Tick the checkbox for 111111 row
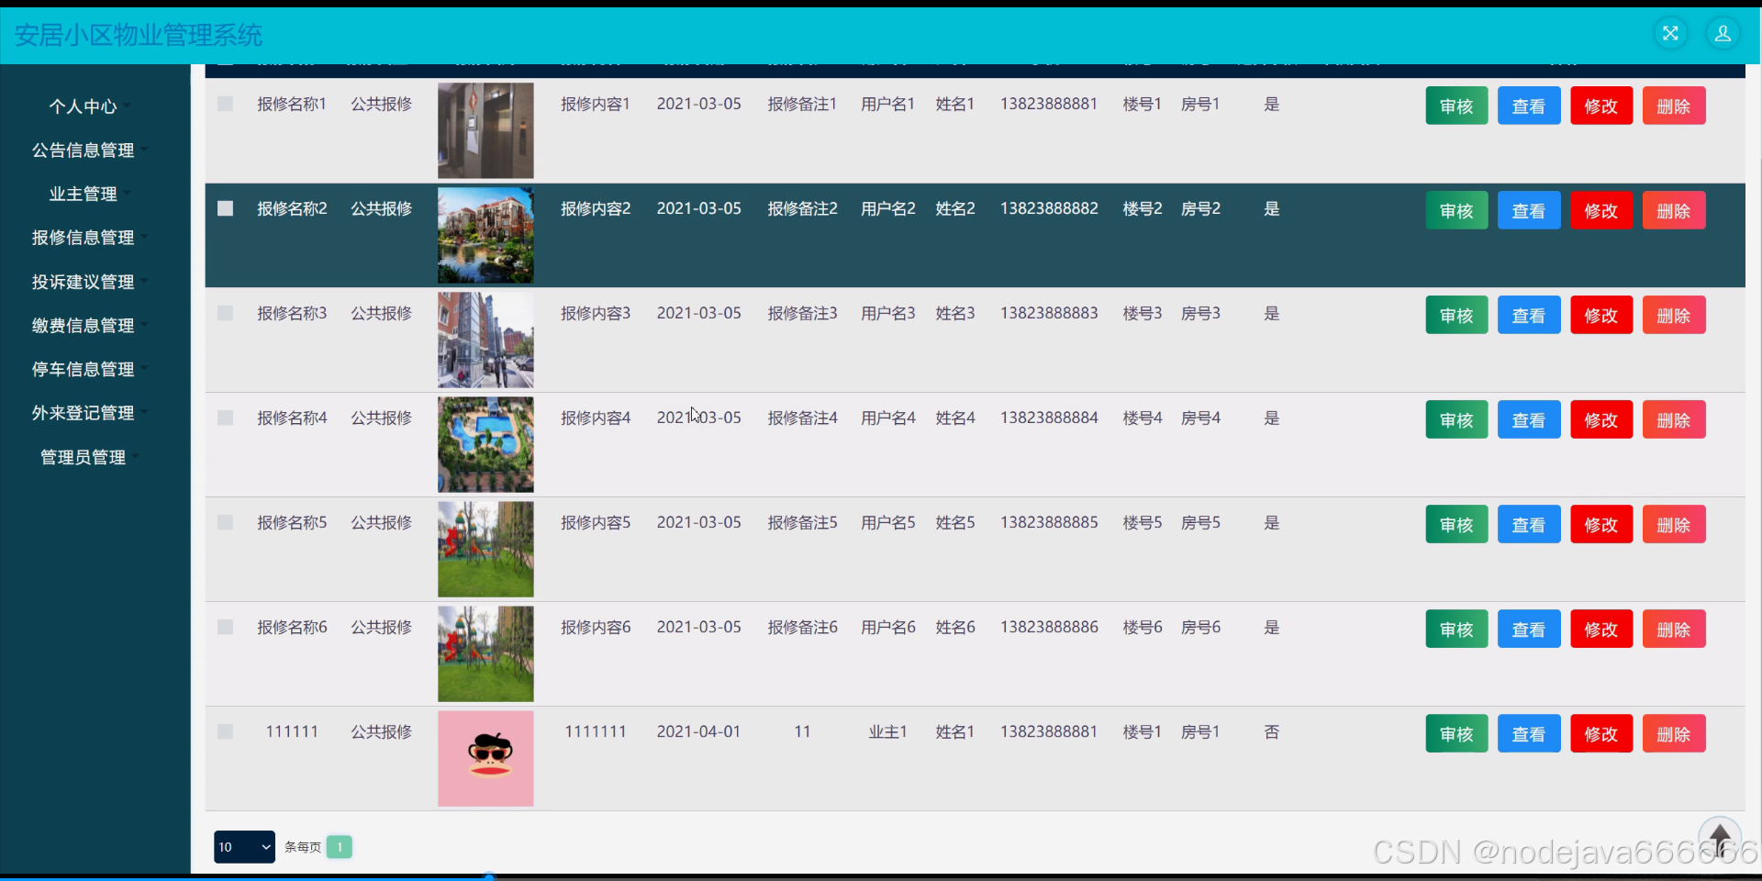This screenshot has width=1762, height=881. (225, 731)
